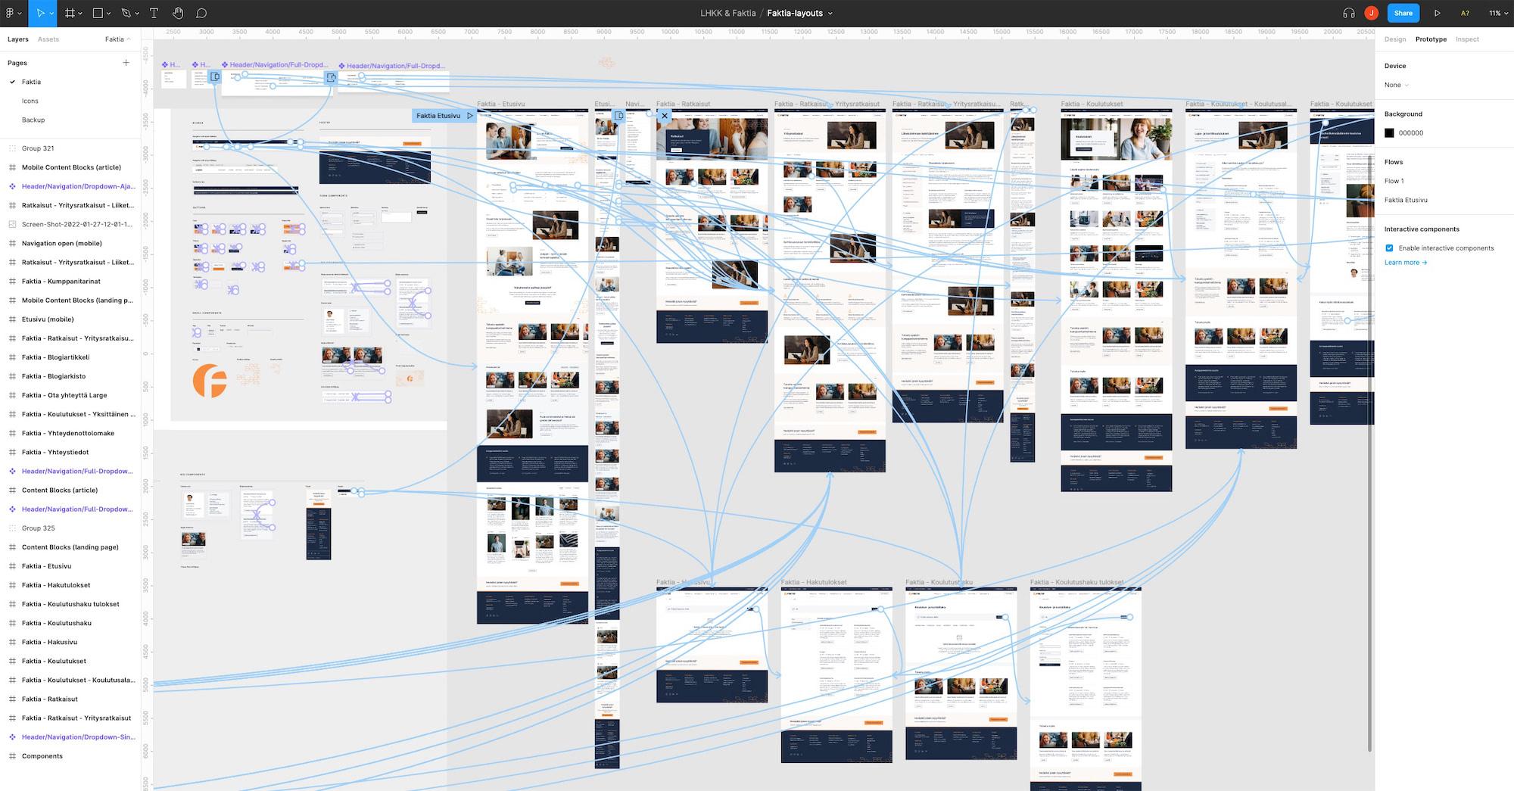Add a new page with plus icon
Viewport: 1514px width, 791px height.
(x=126, y=63)
